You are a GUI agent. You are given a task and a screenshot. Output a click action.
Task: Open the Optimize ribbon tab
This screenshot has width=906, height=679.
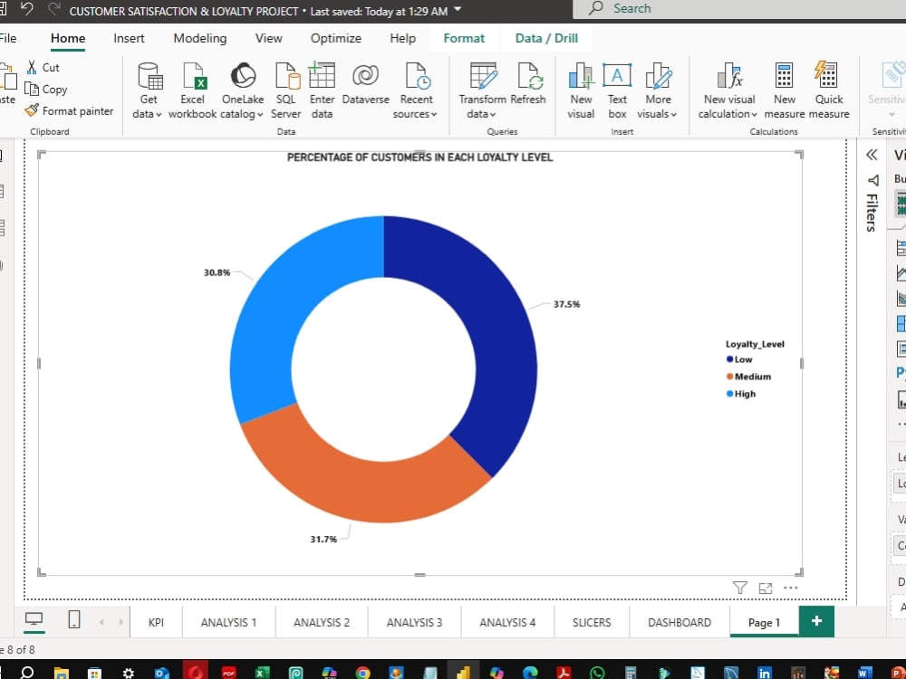coord(336,38)
